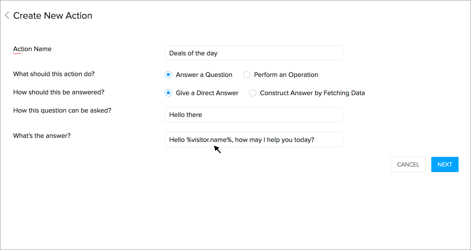This screenshot has height=250, width=471.
Task: Click the Answer a Question option text
Action: pyautogui.click(x=204, y=75)
